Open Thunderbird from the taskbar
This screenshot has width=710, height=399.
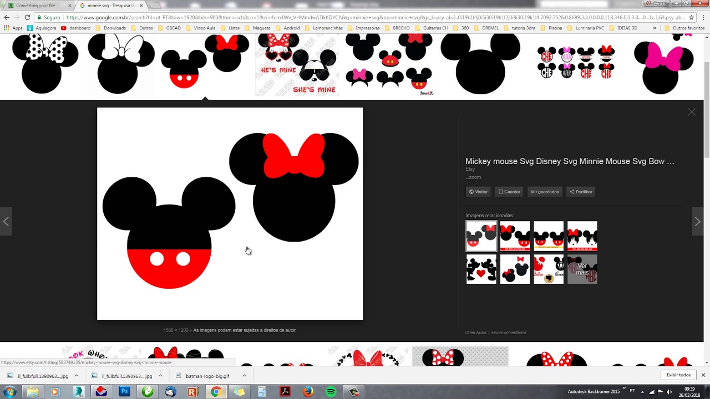tap(170, 392)
